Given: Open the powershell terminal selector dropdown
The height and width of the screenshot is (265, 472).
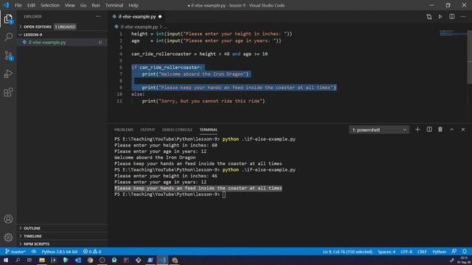Looking at the screenshot, I should coord(378,130).
